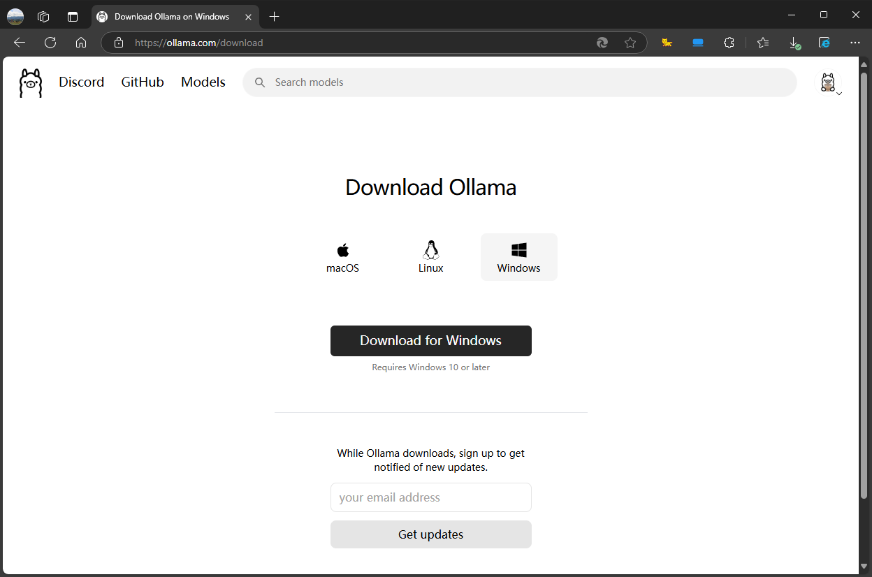Click the page vertical scrollbar
This screenshot has width=872, height=577.
[864, 284]
